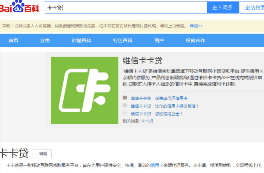Open link 维信卡卡贷，您的信用卫士！
The width and height of the screenshot is (264, 173).
pos(157,114)
